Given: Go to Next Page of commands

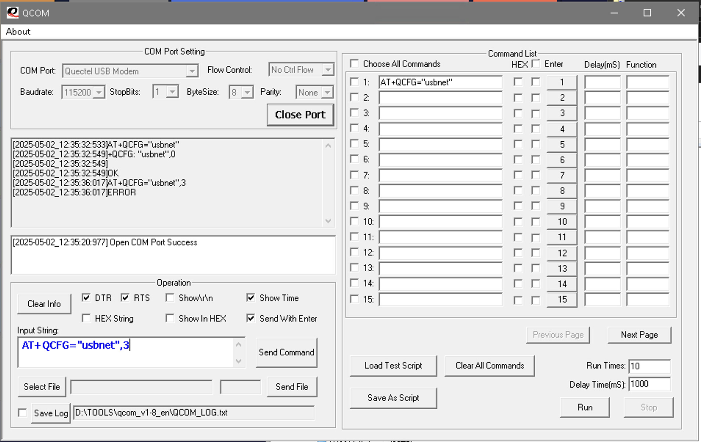Looking at the screenshot, I should pos(639,335).
